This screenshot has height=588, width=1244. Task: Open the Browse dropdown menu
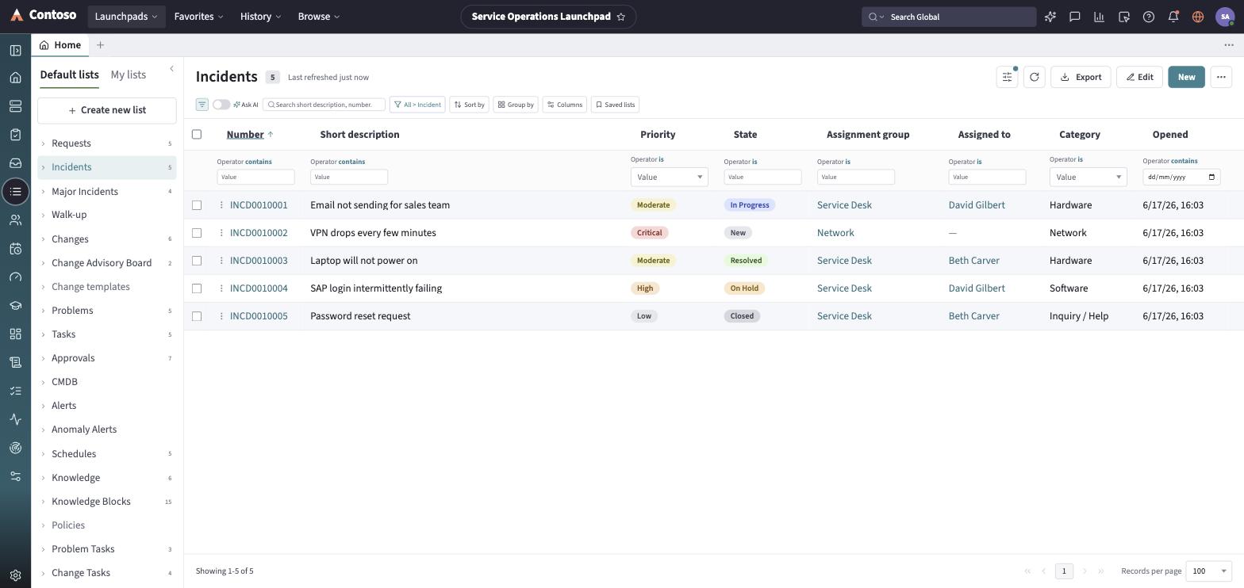point(319,17)
